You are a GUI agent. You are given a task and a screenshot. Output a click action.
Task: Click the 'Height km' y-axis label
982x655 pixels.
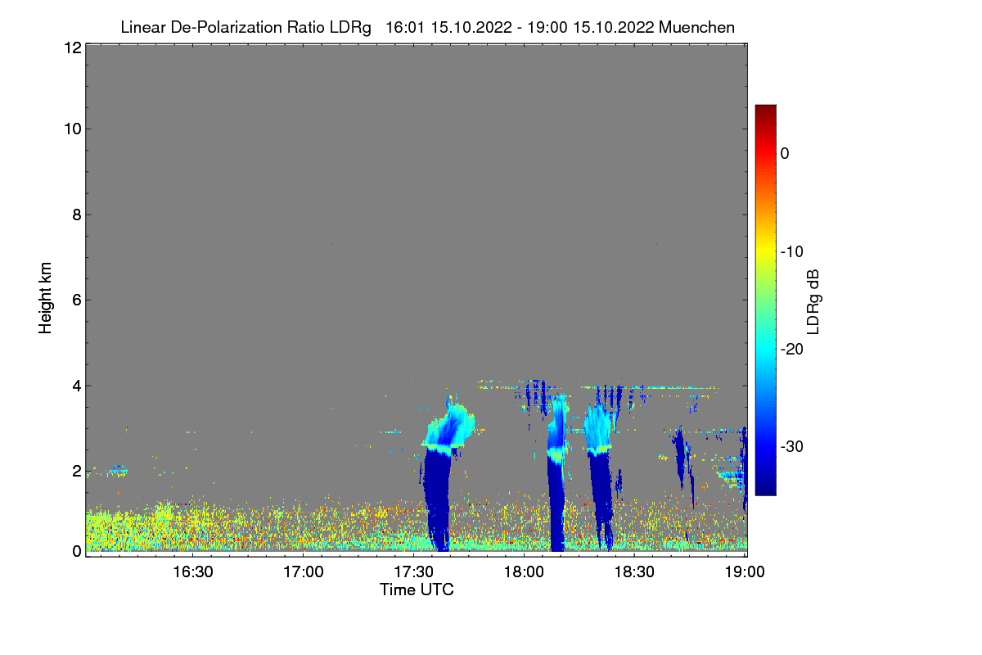click(46, 298)
